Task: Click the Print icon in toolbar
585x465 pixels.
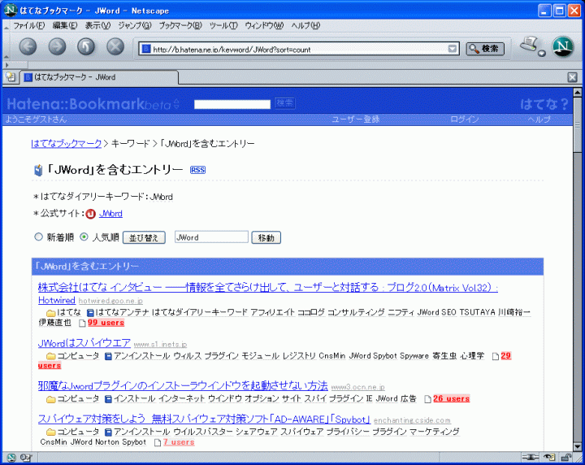Action: click(529, 45)
